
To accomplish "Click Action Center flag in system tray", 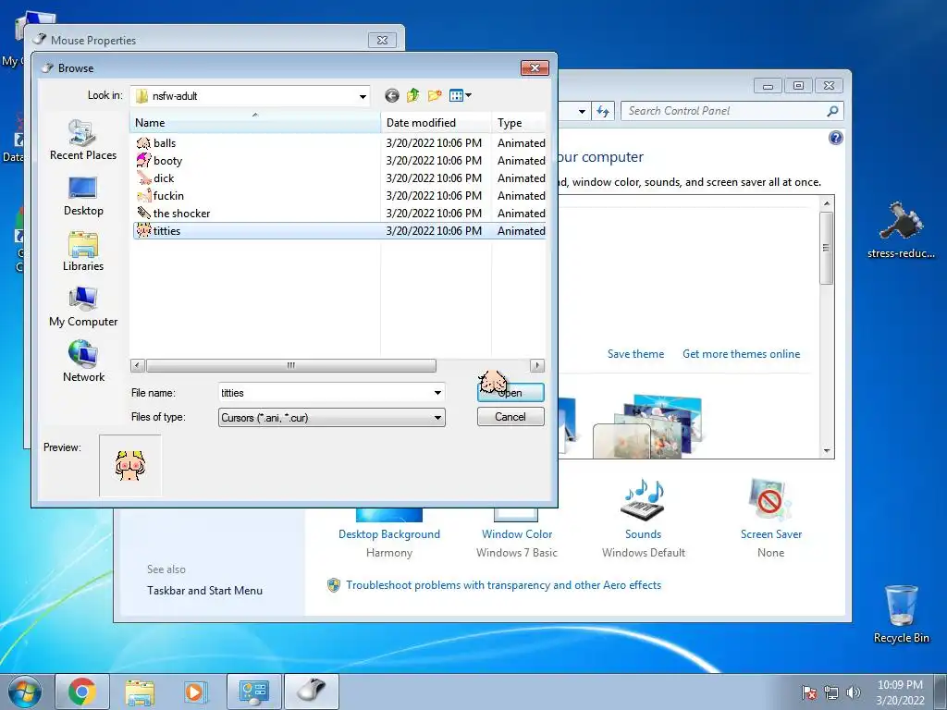I will 808,692.
